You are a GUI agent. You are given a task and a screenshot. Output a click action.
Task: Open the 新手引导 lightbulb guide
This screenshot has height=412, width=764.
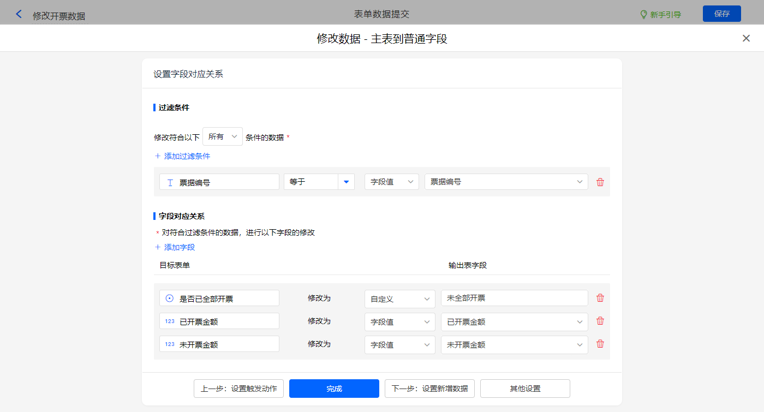660,15
